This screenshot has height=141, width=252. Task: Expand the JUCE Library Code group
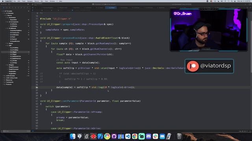point(3,78)
